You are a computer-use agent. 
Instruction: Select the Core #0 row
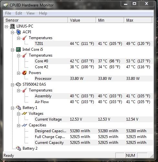94,61
